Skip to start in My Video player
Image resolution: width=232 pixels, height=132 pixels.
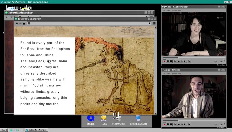175,61
